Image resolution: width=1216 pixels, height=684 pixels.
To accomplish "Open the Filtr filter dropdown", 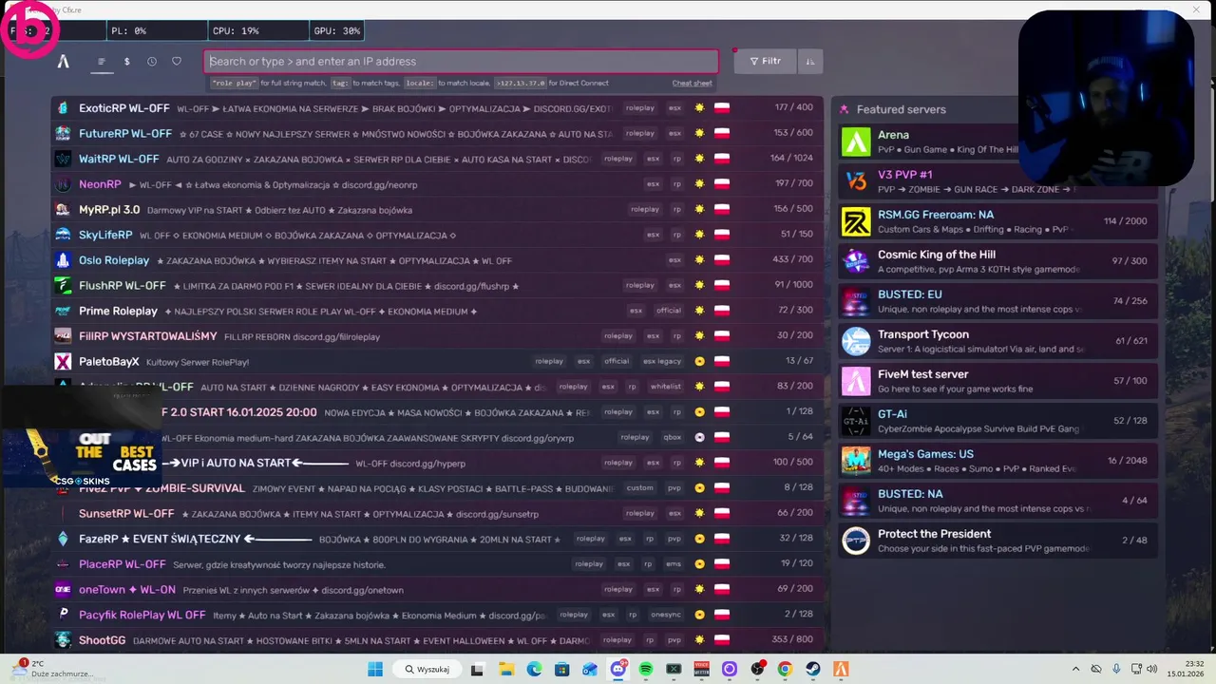I will [x=766, y=62].
